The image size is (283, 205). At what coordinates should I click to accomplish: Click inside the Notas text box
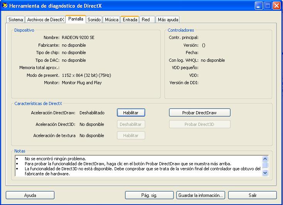click(135, 166)
